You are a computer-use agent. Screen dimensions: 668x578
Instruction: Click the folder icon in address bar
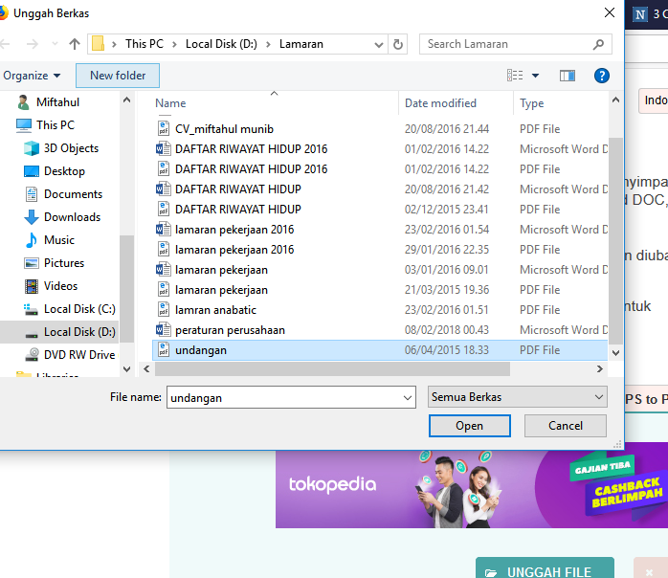point(99,44)
